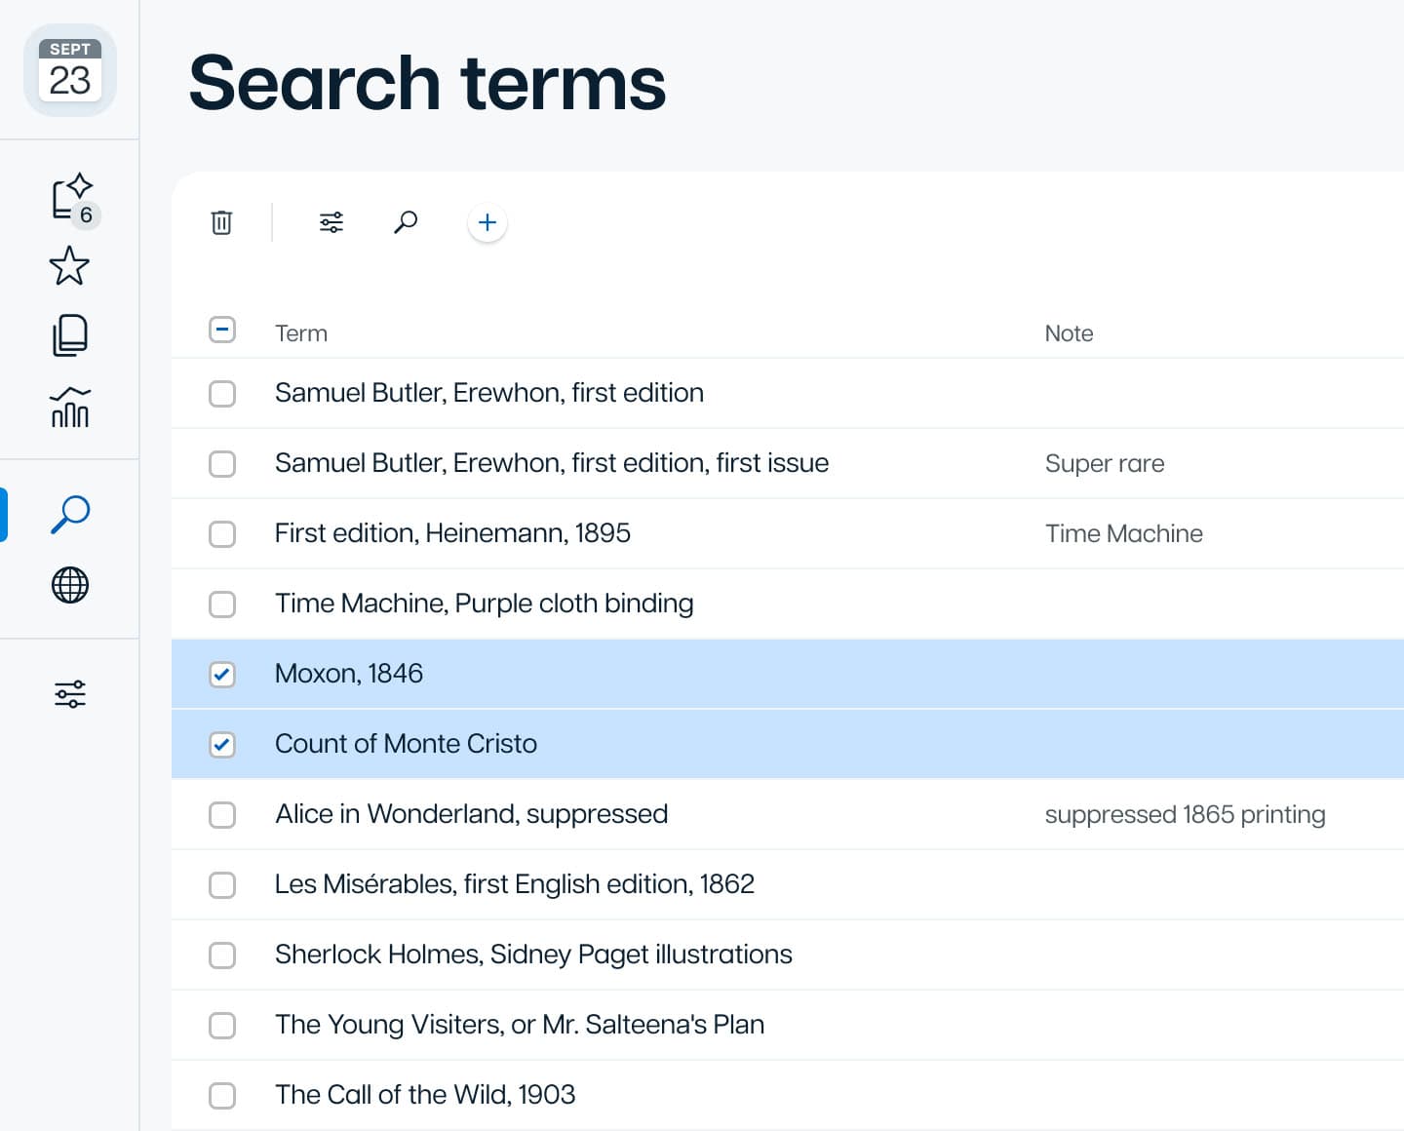The width and height of the screenshot is (1404, 1131).
Task: Check the 'Sherlock Holmes, Sidney Paget' checkbox
Action: pyautogui.click(x=222, y=955)
